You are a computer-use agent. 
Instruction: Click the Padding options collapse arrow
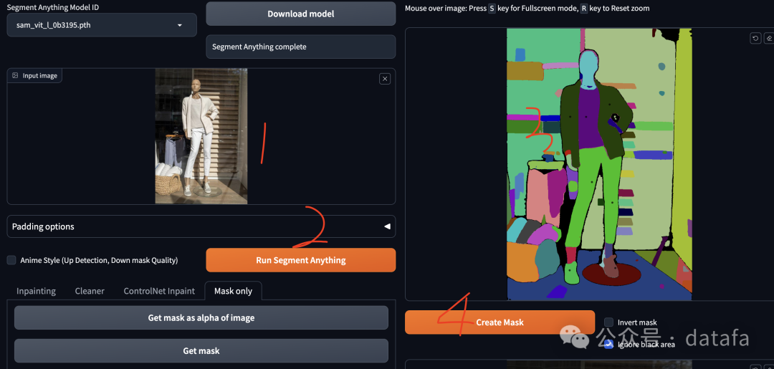(387, 226)
